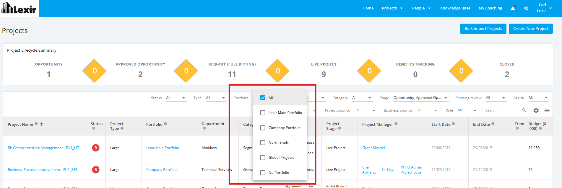Open the Project Sponsor dropdown
This screenshot has width=562, height=188.
366,110
